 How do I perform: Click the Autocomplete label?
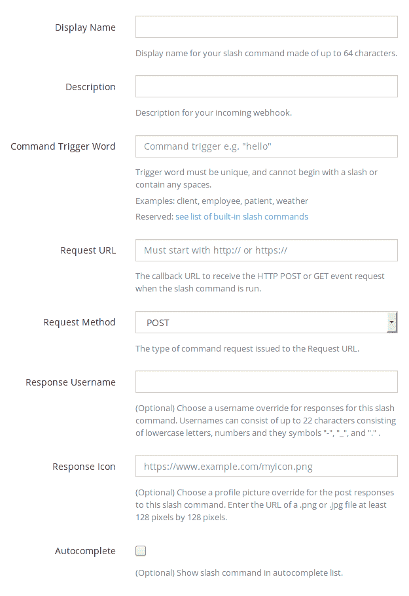point(85,550)
